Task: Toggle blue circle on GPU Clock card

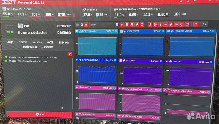Action: [114, 88]
